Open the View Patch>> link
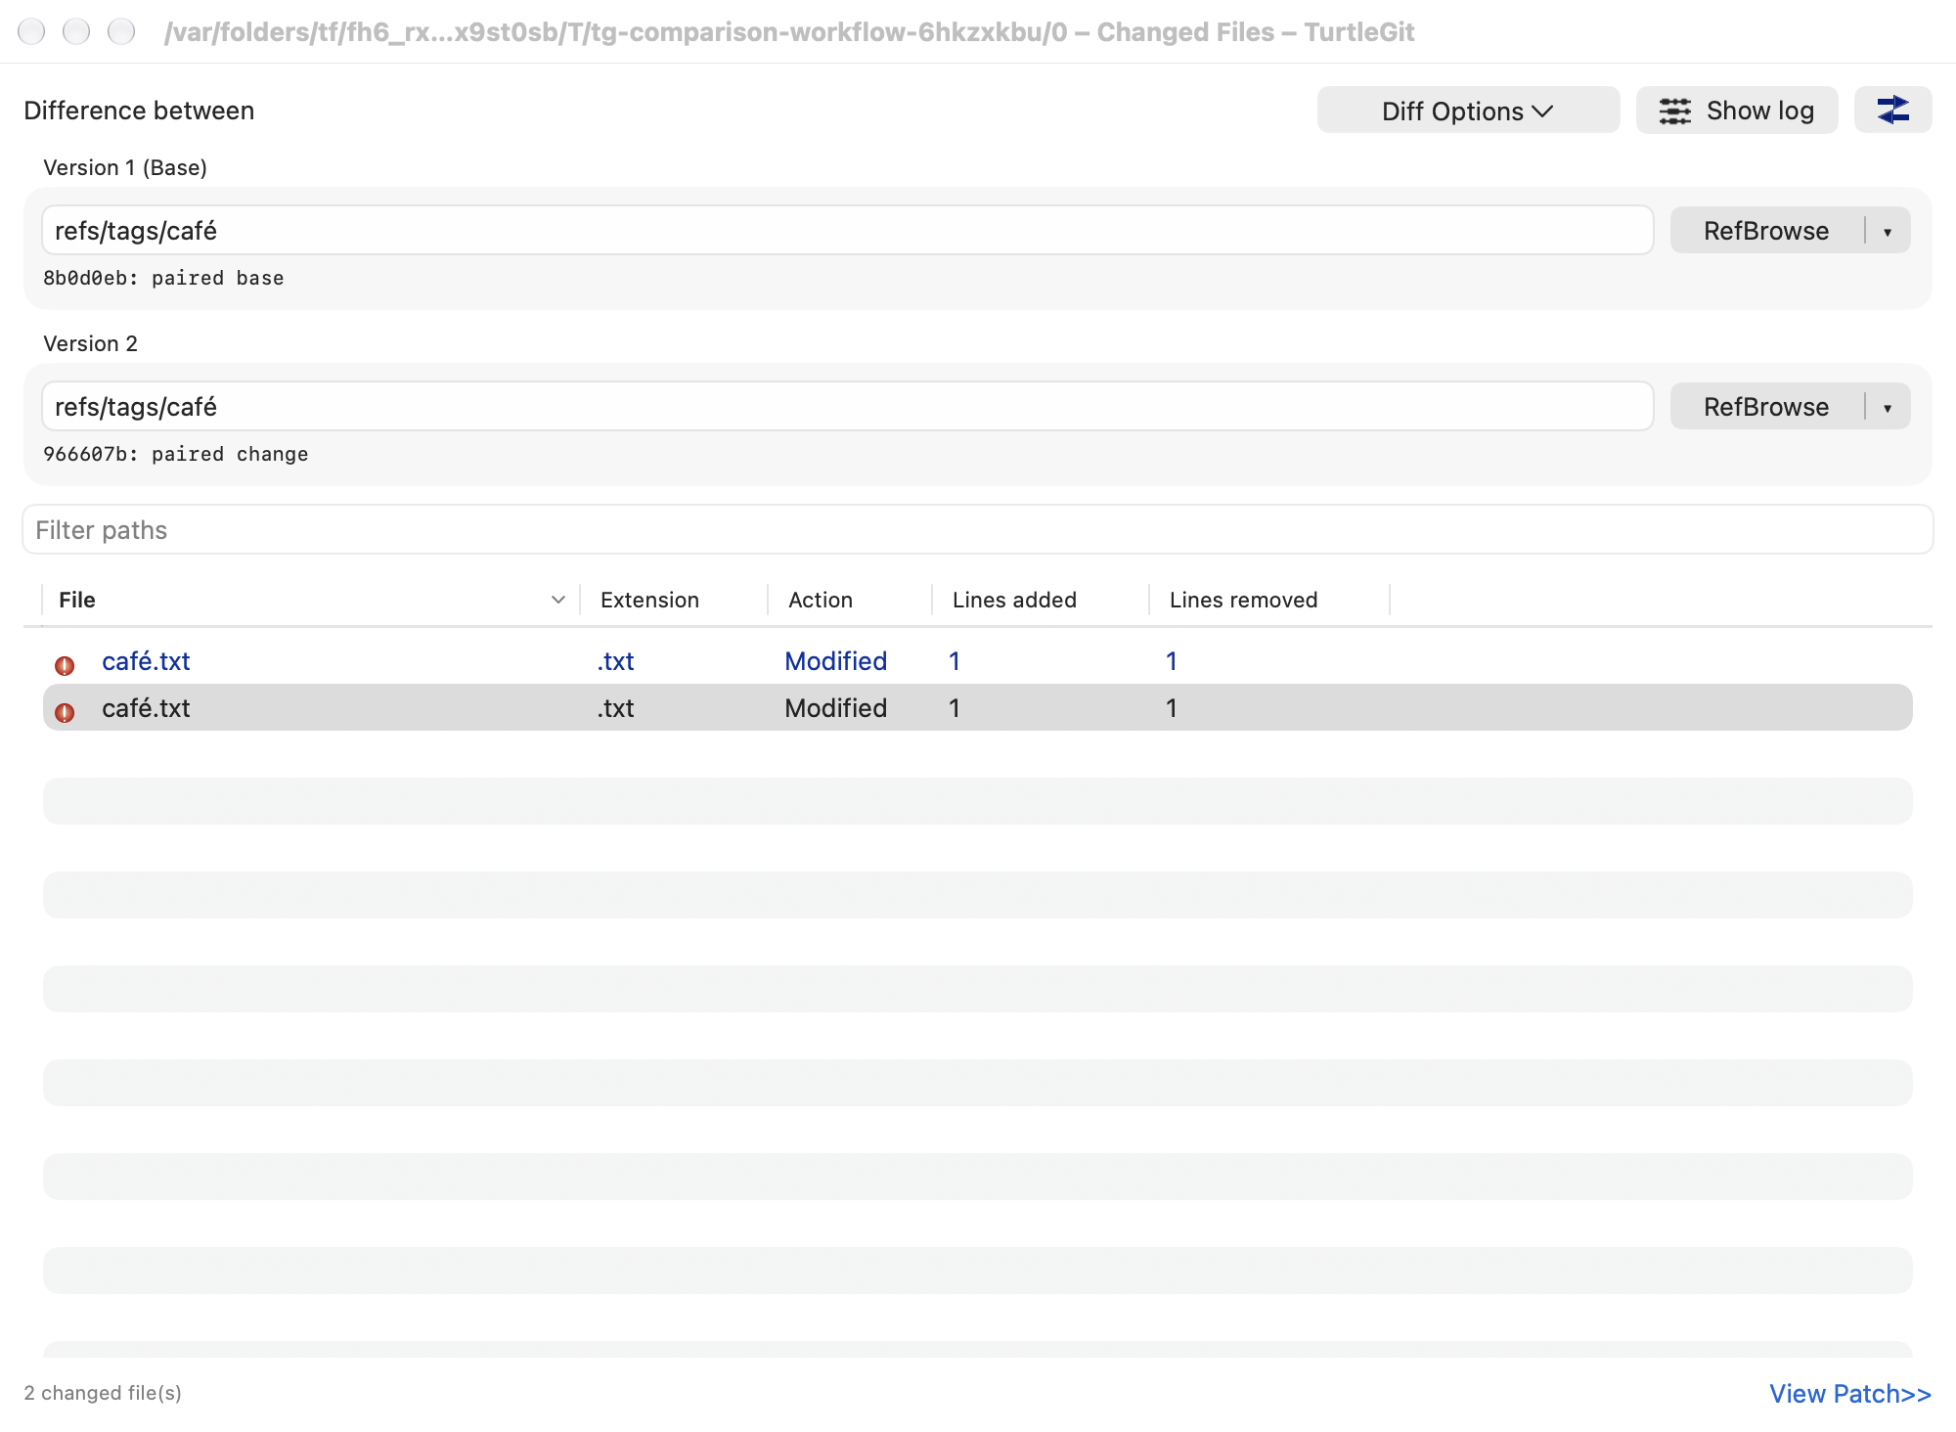The width and height of the screenshot is (1956, 1432). pyautogui.click(x=1850, y=1394)
